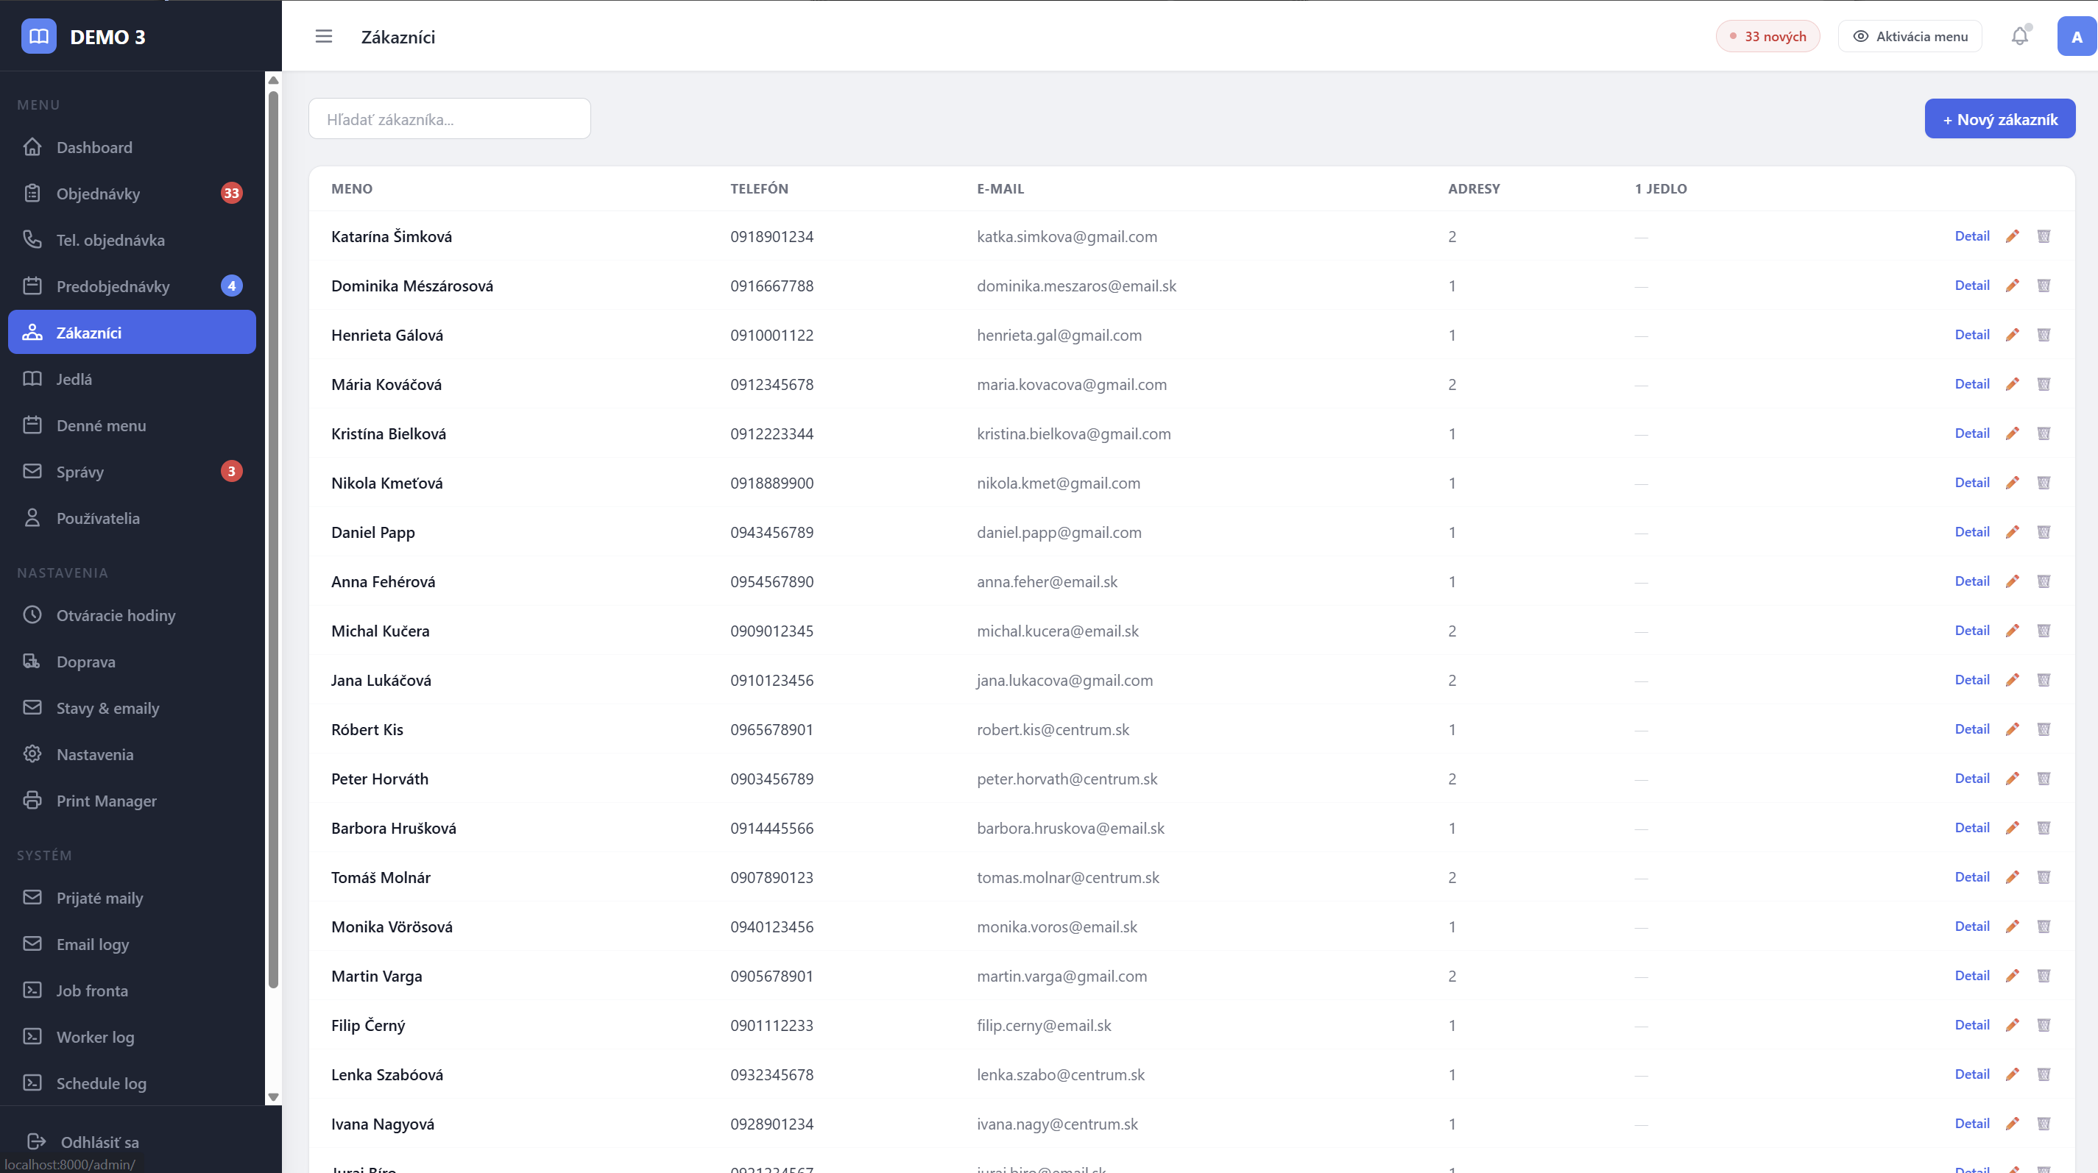Delete Róbert Kis with trash icon
This screenshot has height=1173, width=2098.
click(2044, 729)
